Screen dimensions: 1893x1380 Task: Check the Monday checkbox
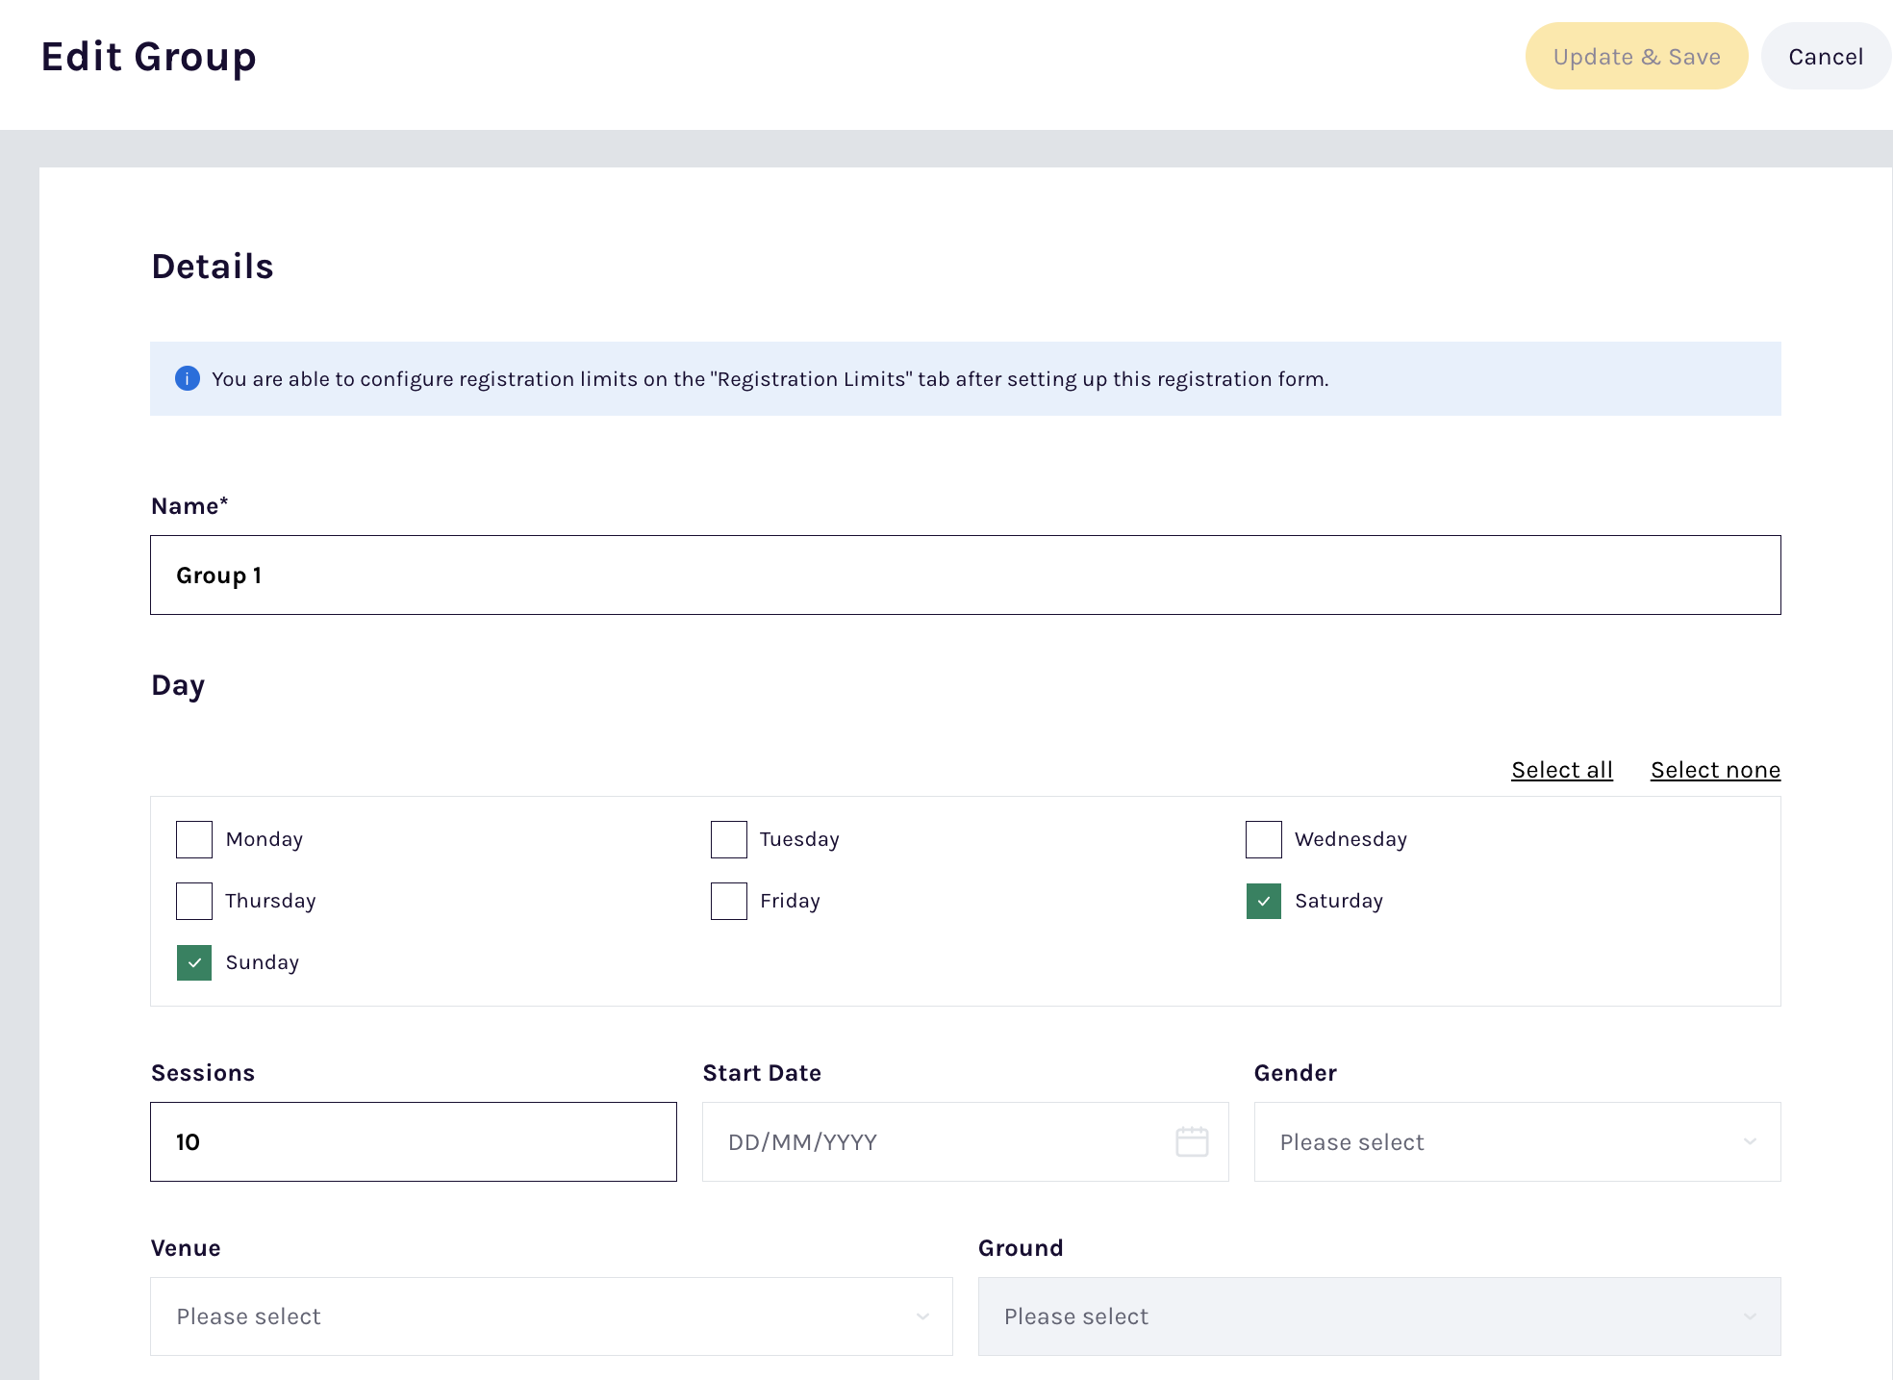[x=194, y=839]
